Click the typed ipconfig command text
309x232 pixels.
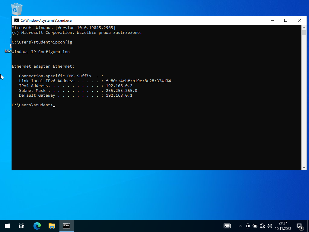click(x=62, y=42)
